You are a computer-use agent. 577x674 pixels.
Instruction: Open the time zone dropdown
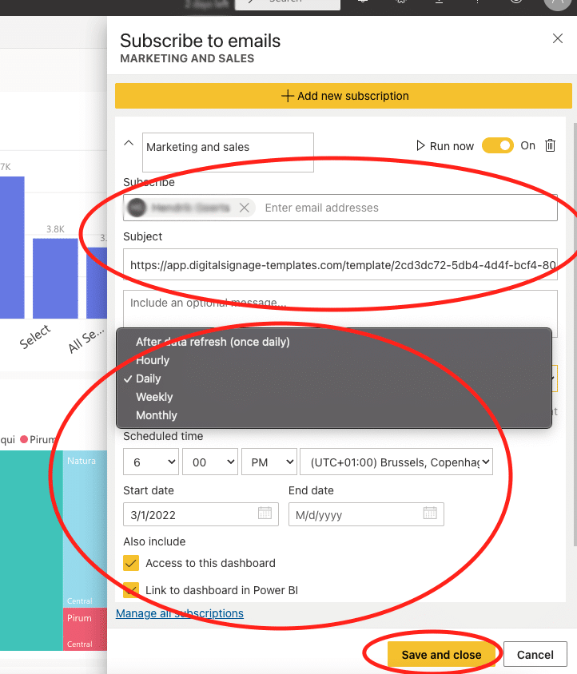tap(396, 462)
